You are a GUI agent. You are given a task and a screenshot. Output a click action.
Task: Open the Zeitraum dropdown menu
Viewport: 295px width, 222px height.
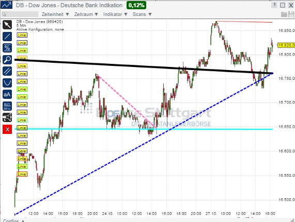click(x=86, y=14)
